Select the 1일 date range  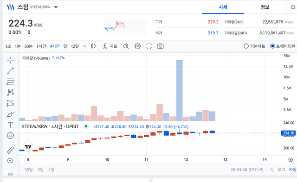52,169
